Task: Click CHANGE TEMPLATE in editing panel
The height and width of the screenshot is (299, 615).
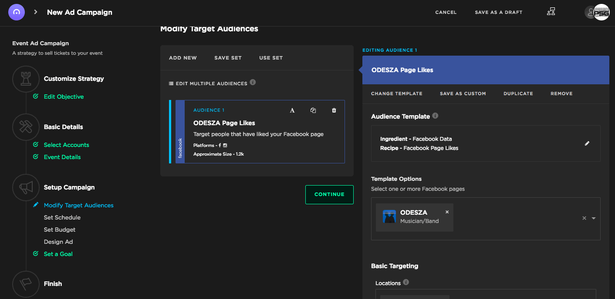Action: 397,93
